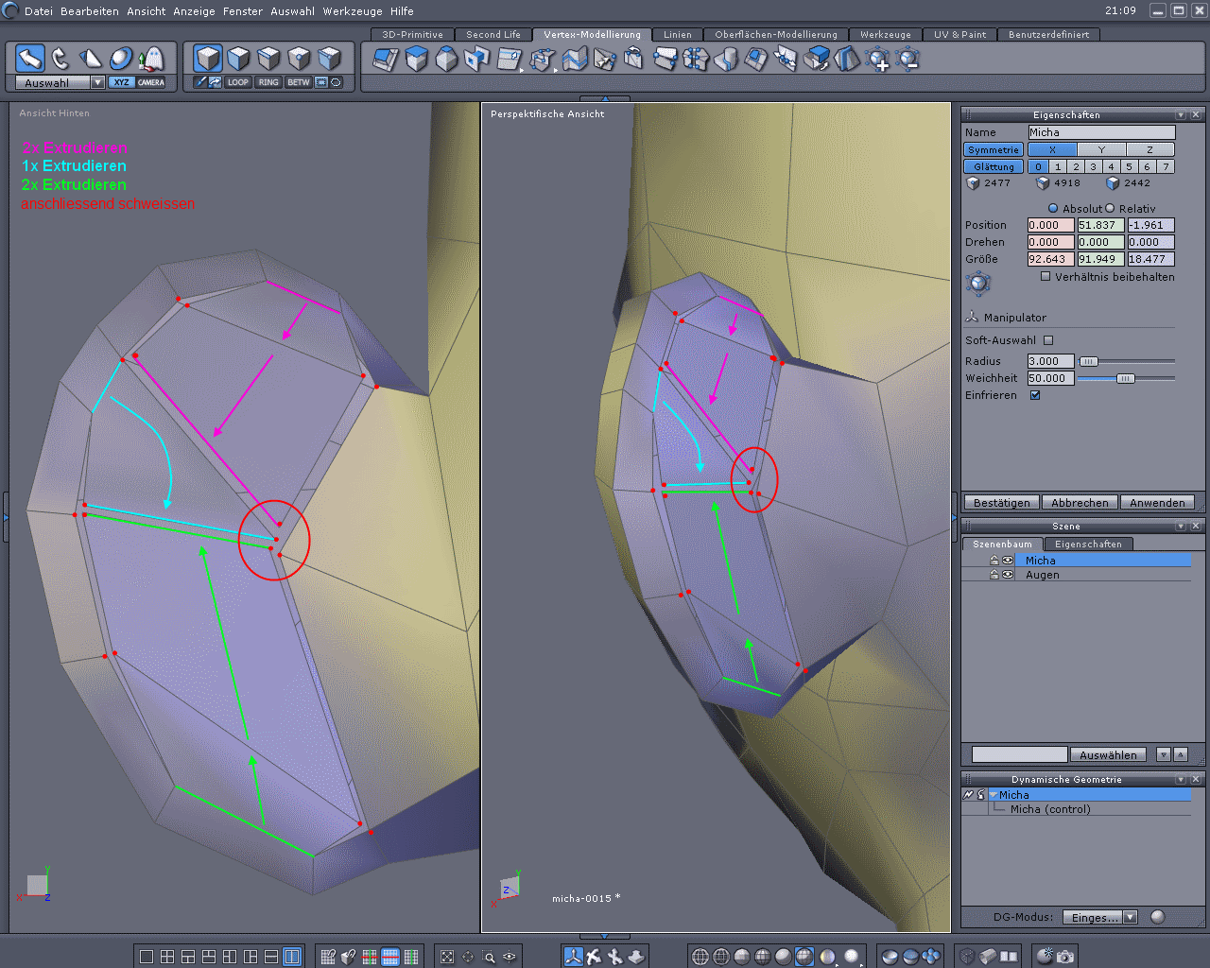Screen dimensions: 1210x968
Task: Select the face extrude tool icon
Action: (x=417, y=60)
